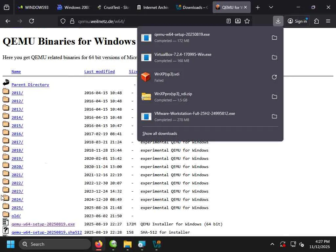Open File Explorer from the taskbar
336x252 pixels.
pyautogui.click(x=128, y=244)
